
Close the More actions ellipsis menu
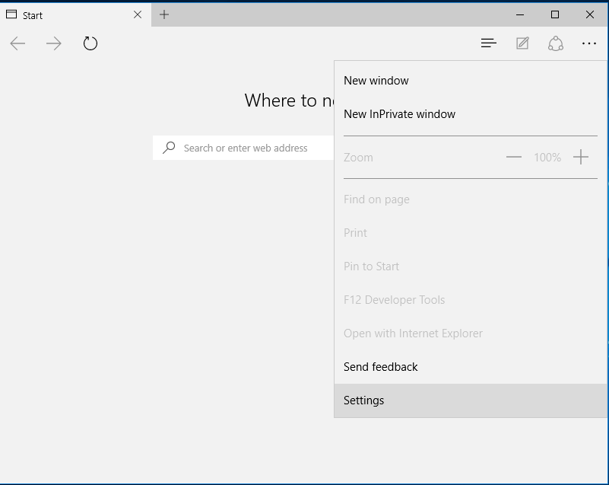coord(589,43)
